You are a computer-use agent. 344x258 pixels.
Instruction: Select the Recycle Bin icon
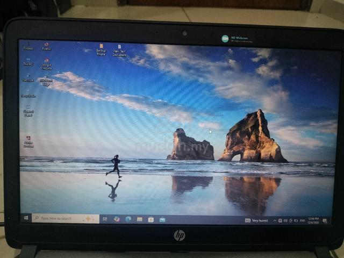(x=28, y=94)
